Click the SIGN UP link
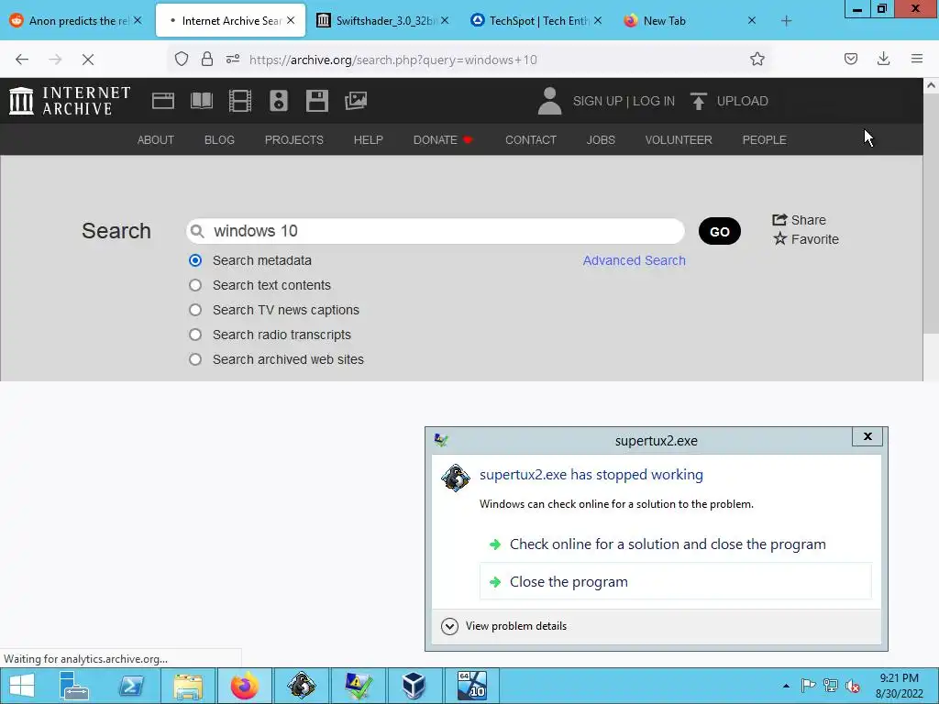The height and width of the screenshot is (704, 939). [598, 101]
